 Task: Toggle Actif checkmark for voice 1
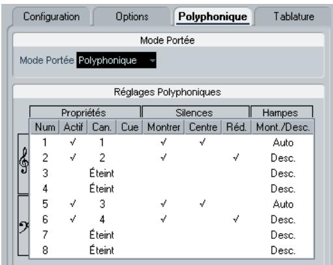coord(73,143)
